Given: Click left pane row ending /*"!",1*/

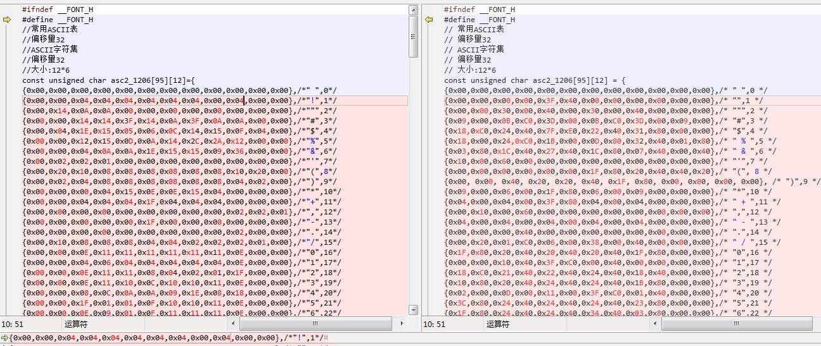Looking at the screenshot, I should pyautogui.click(x=179, y=101).
